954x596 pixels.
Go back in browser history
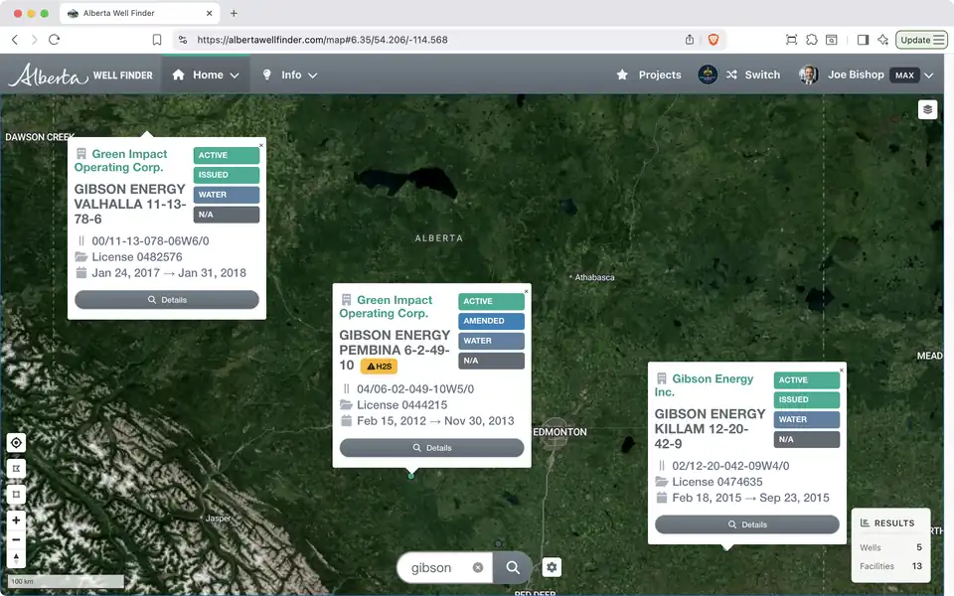pos(15,40)
